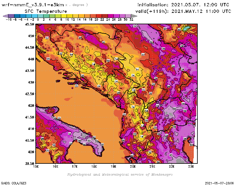Click the dark red swatch between 22 and 24
The height and width of the screenshot is (185, 240).
pyautogui.click(x=105, y=16)
